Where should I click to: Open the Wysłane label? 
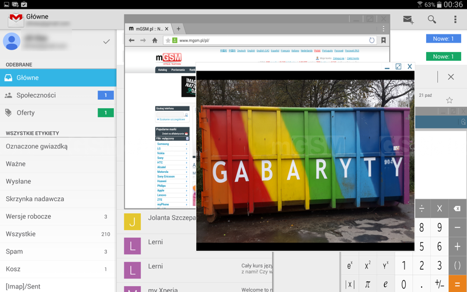[x=19, y=182]
